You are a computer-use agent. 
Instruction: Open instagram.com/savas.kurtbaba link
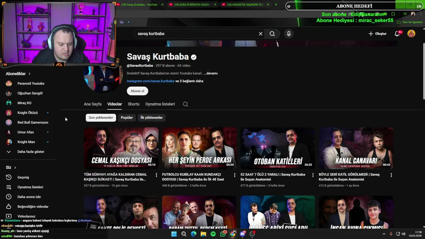[150, 81]
